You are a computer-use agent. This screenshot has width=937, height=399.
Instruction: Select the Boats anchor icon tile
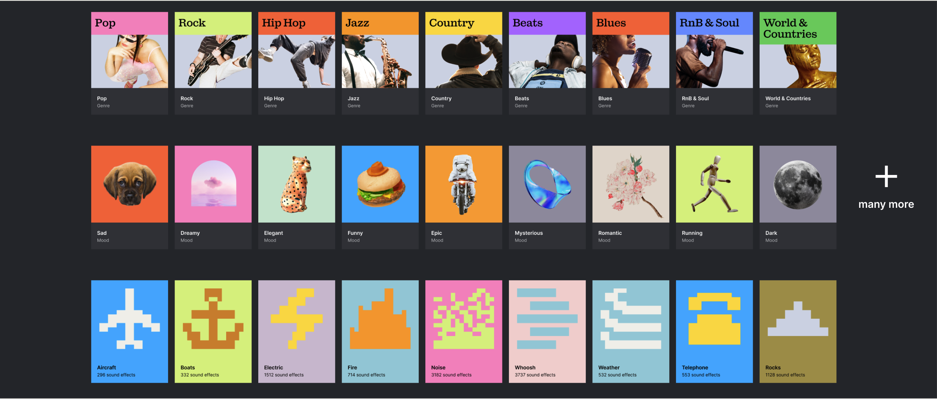213,331
